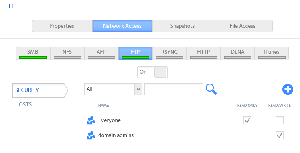Select the RSYNC protocol tab
Viewport: 300px width, 153px height.
tap(169, 53)
